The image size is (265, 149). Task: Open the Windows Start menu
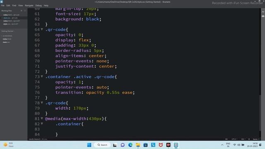[89, 145]
